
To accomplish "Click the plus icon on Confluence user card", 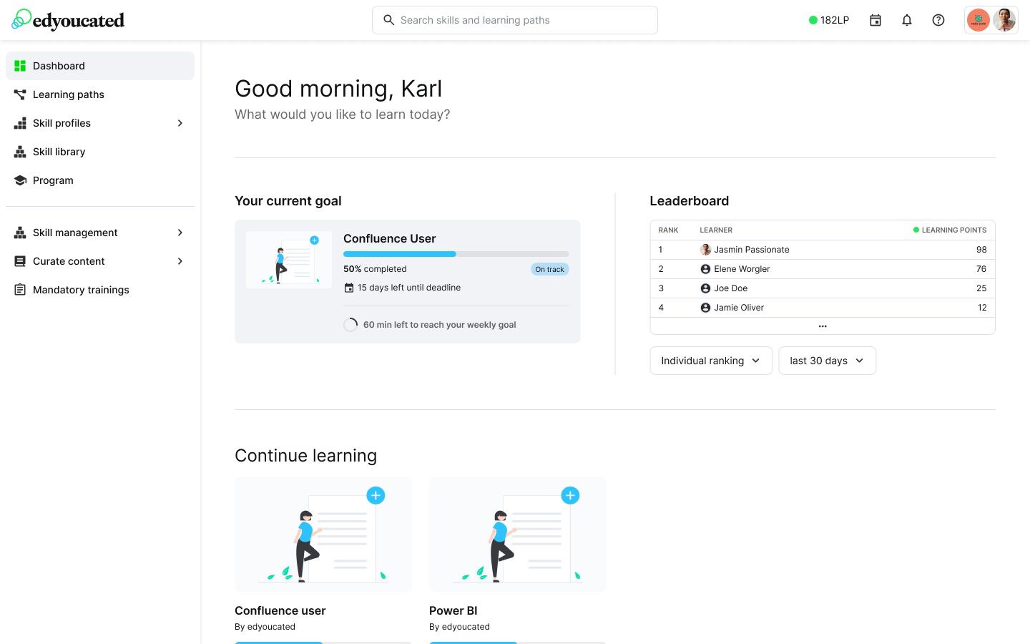I will coord(376,495).
